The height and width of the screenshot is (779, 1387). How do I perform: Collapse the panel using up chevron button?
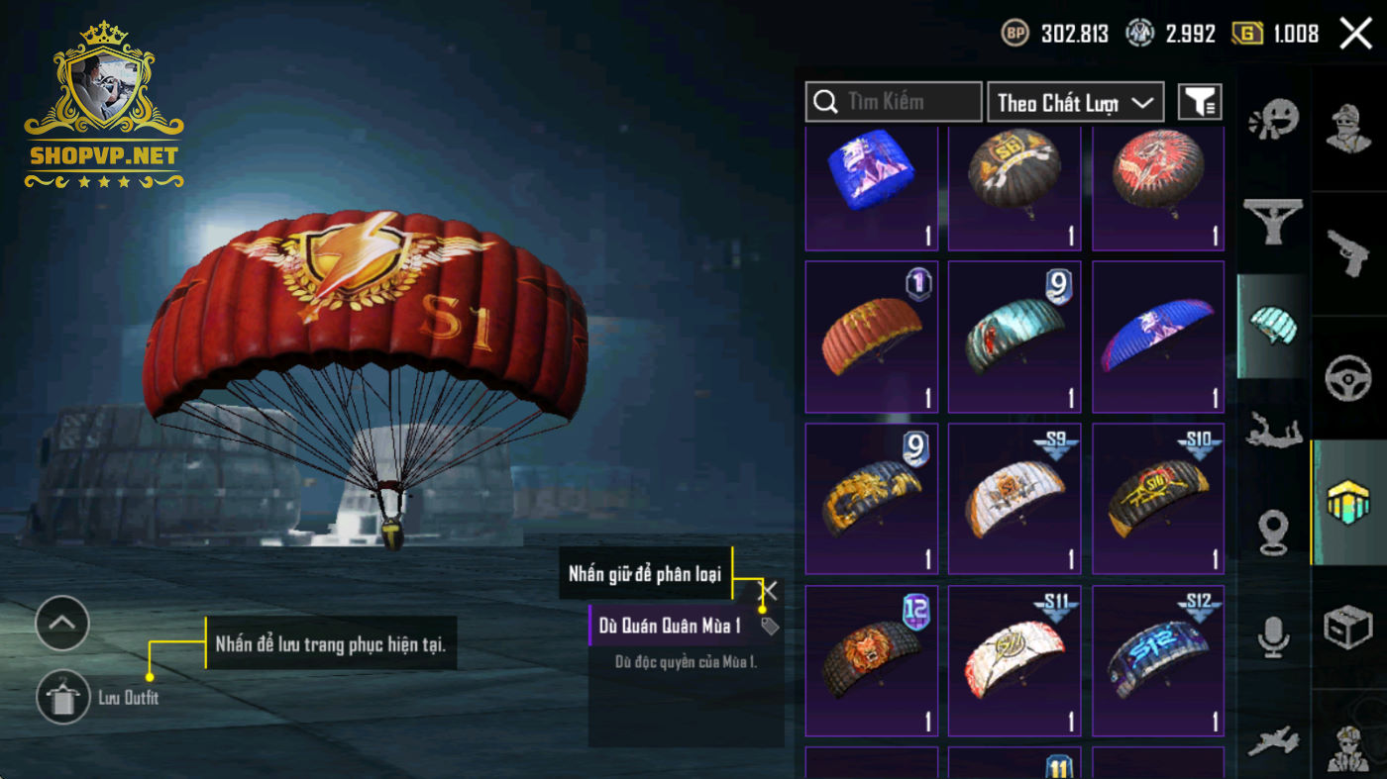62,623
